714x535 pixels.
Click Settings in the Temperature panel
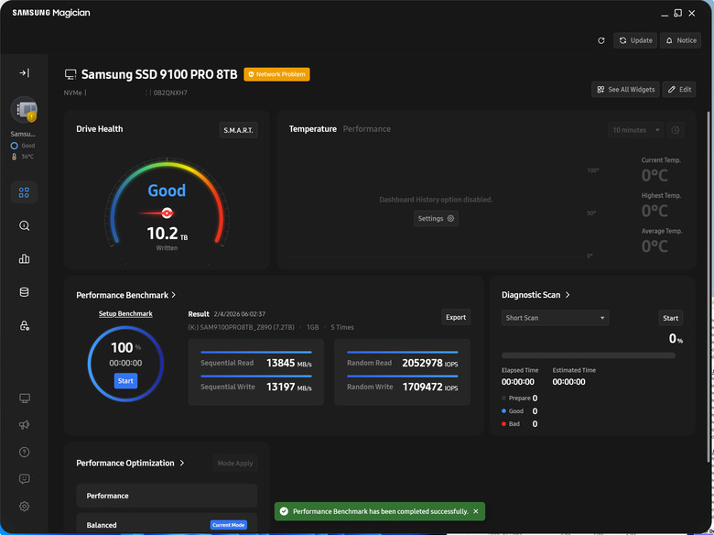coord(436,218)
